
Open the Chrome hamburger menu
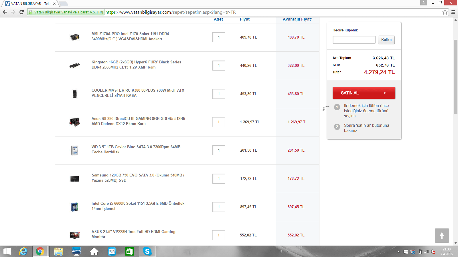453,12
